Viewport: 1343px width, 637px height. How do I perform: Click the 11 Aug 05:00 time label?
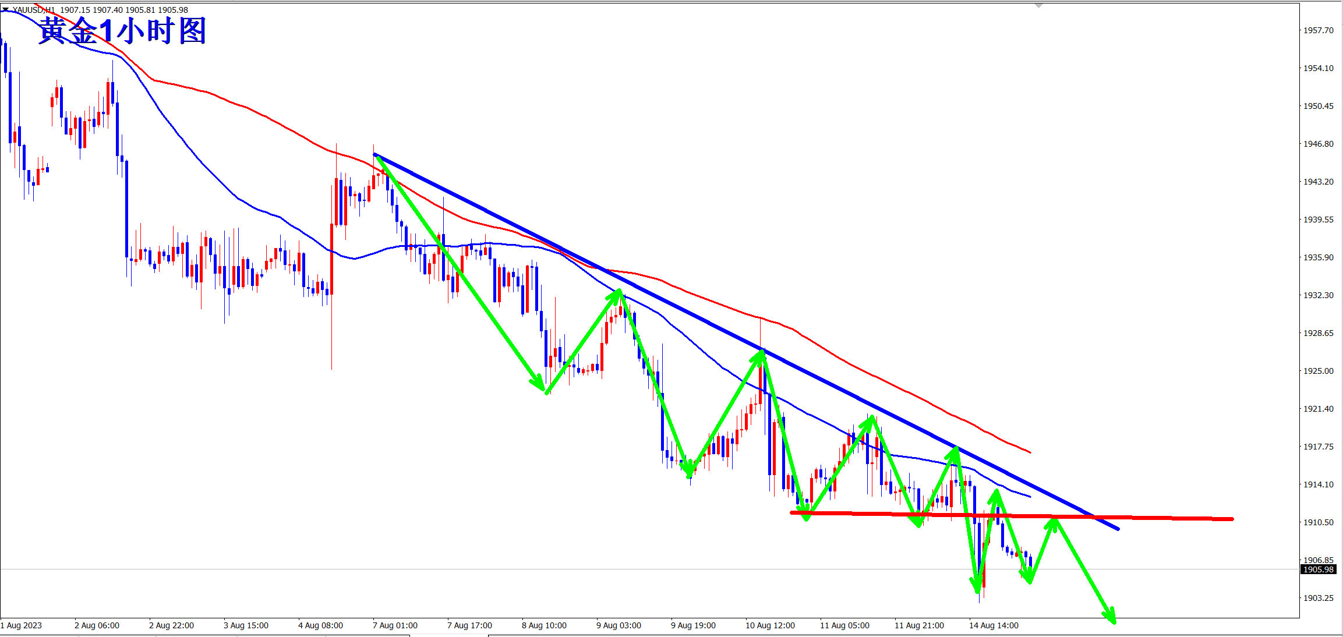[844, 625]
